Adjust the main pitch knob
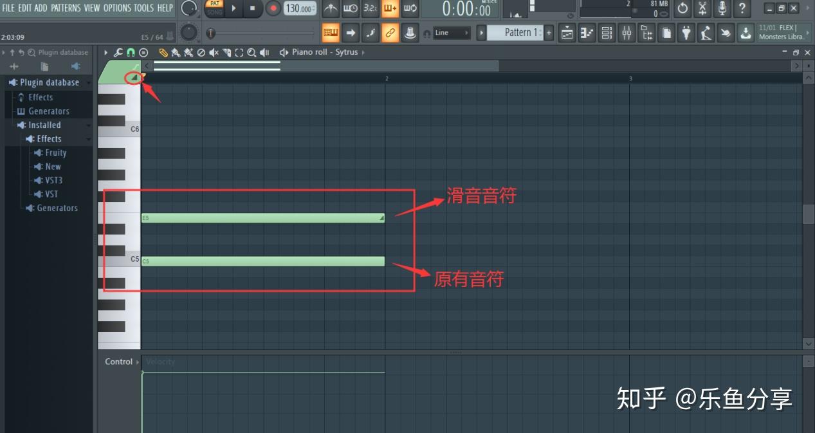This screenshot has width=815, height=433. 188,32
